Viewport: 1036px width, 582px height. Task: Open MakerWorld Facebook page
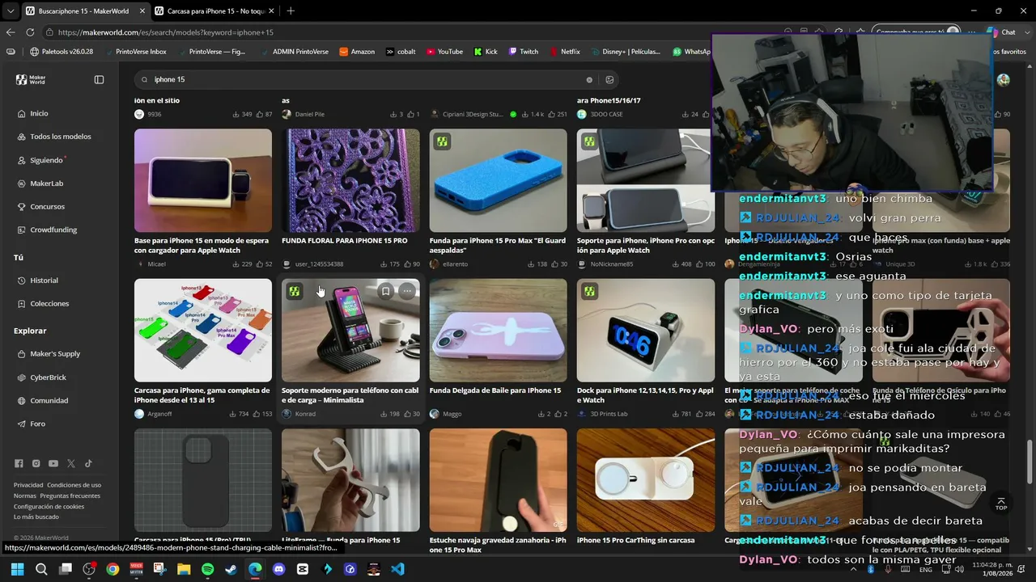[x=19, y=463]
